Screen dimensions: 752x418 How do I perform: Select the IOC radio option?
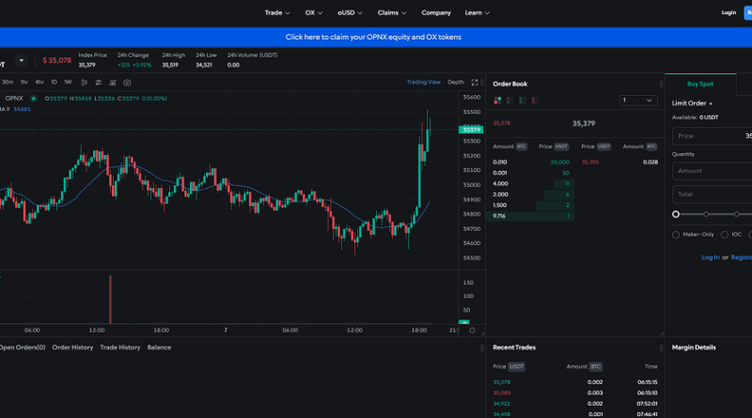725,235
